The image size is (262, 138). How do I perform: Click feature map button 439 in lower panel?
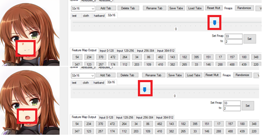coord(242,131)
